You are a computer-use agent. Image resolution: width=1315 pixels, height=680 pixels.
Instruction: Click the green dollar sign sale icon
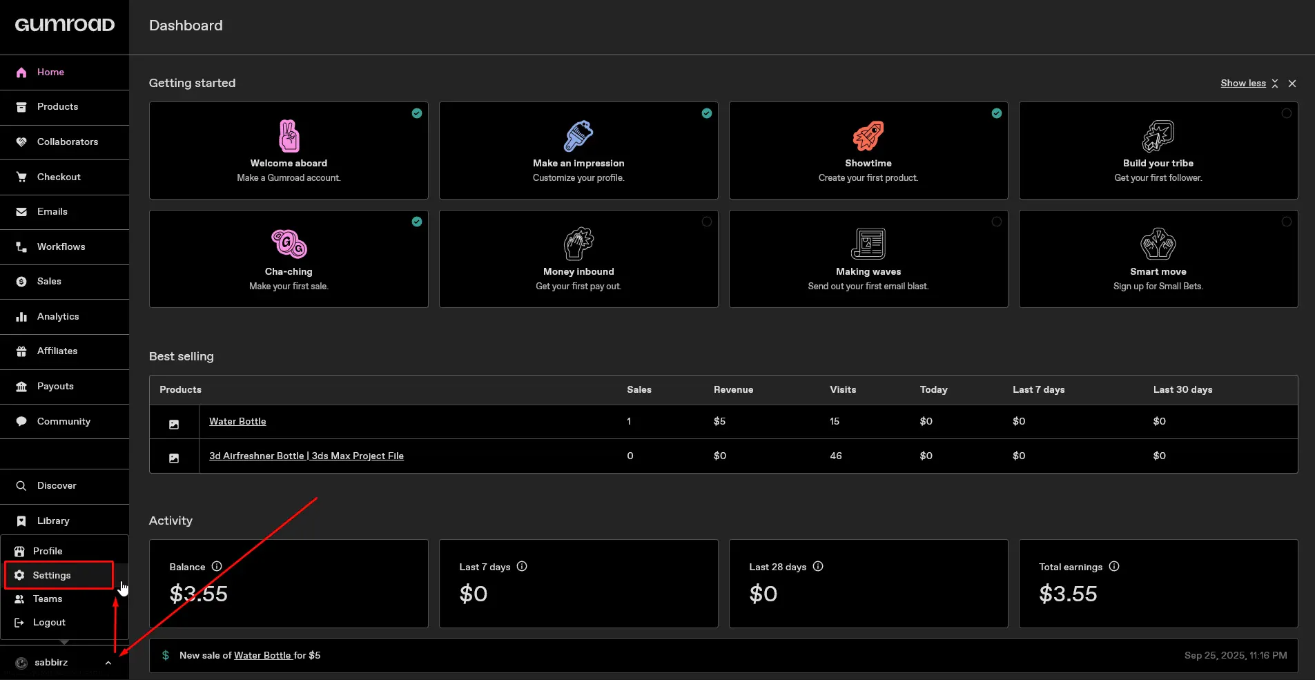pos(166,655)
